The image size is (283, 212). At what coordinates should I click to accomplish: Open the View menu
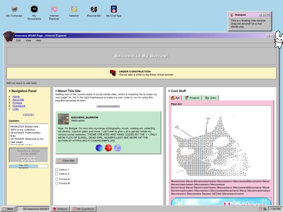click(x=28, y=40)
